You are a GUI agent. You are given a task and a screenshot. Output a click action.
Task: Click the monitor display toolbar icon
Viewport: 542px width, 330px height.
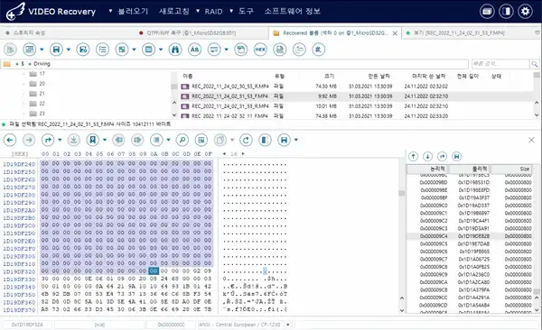(214, 50)
